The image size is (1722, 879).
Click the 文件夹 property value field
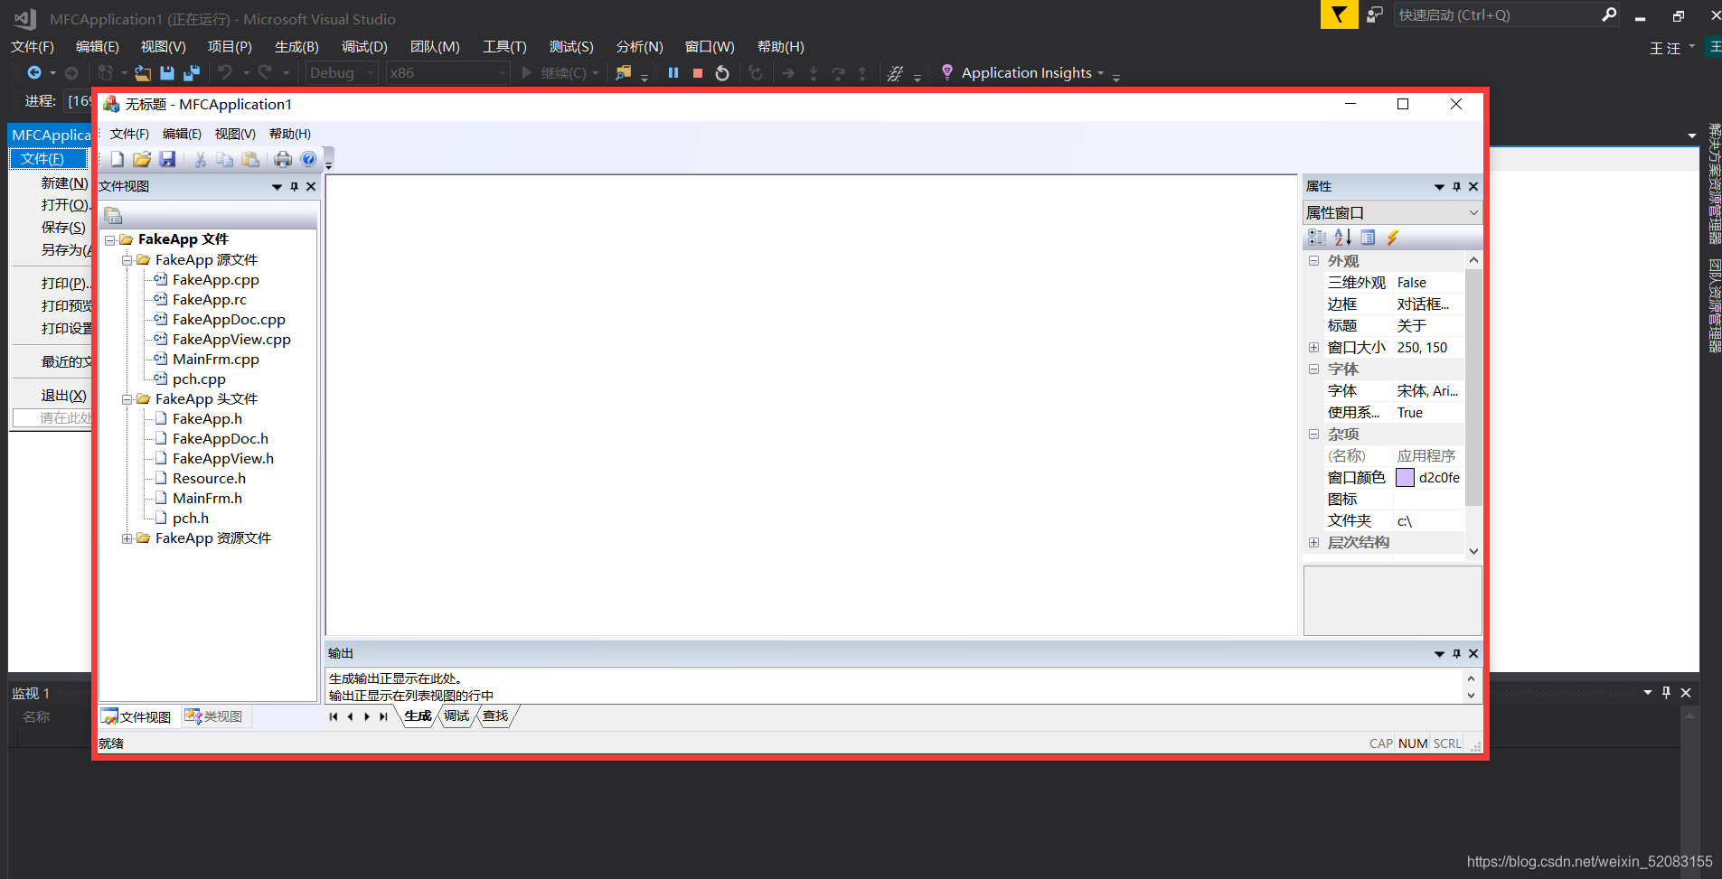coord(1429,521)
